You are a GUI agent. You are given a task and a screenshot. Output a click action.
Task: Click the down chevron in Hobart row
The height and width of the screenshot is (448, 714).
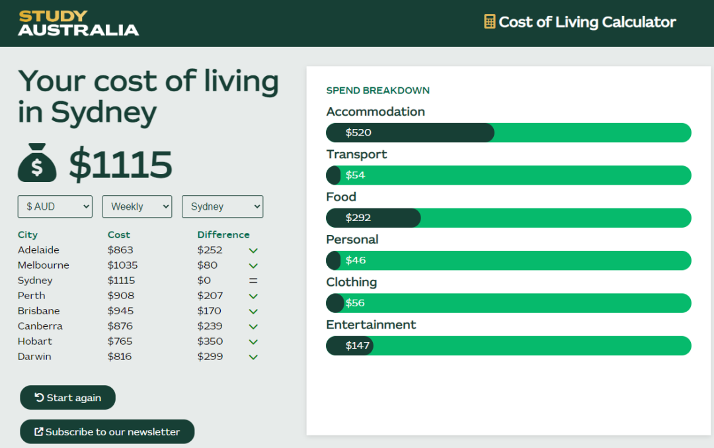(x=253, y=342)
